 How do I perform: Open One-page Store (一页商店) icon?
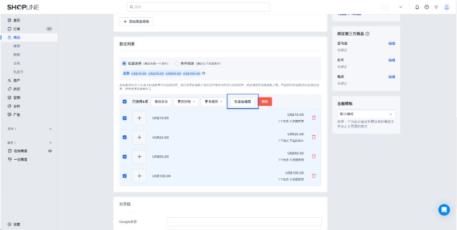[x=9, y=160]
